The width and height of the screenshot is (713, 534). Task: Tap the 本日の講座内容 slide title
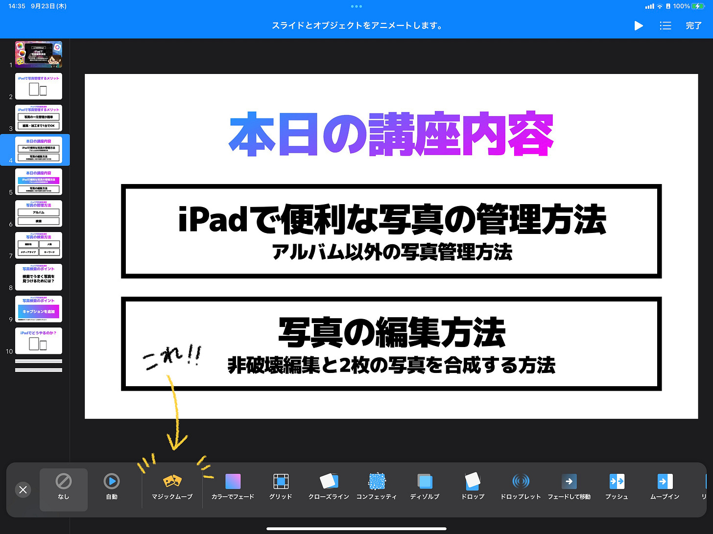pyautogui.click(x=391, y=134)
